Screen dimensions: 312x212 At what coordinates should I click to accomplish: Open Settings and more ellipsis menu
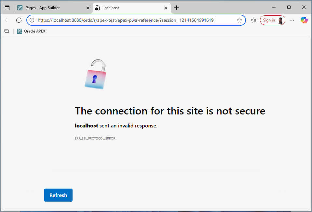pos(292,20)
